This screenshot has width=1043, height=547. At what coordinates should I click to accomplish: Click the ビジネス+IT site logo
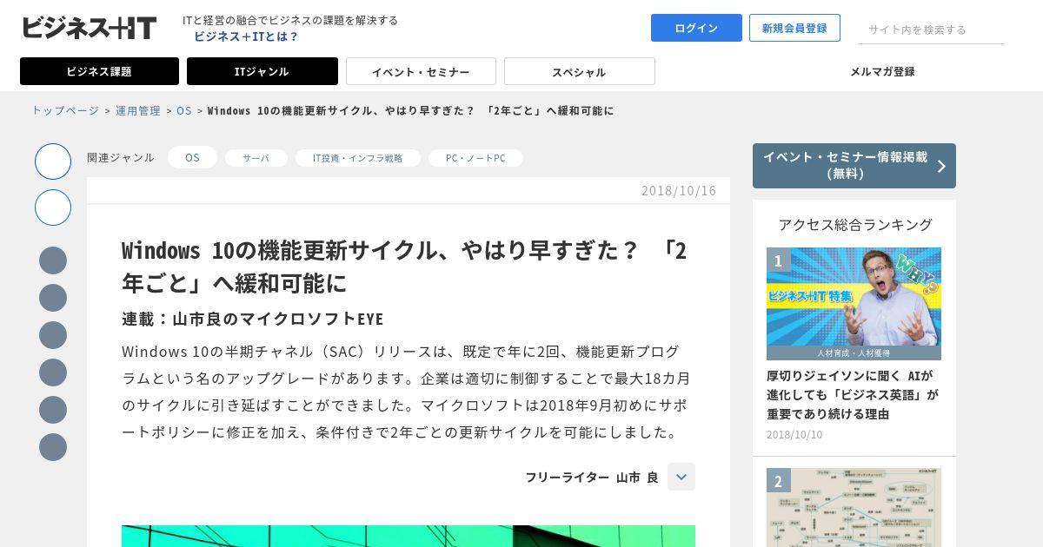[x=90, y=28]
